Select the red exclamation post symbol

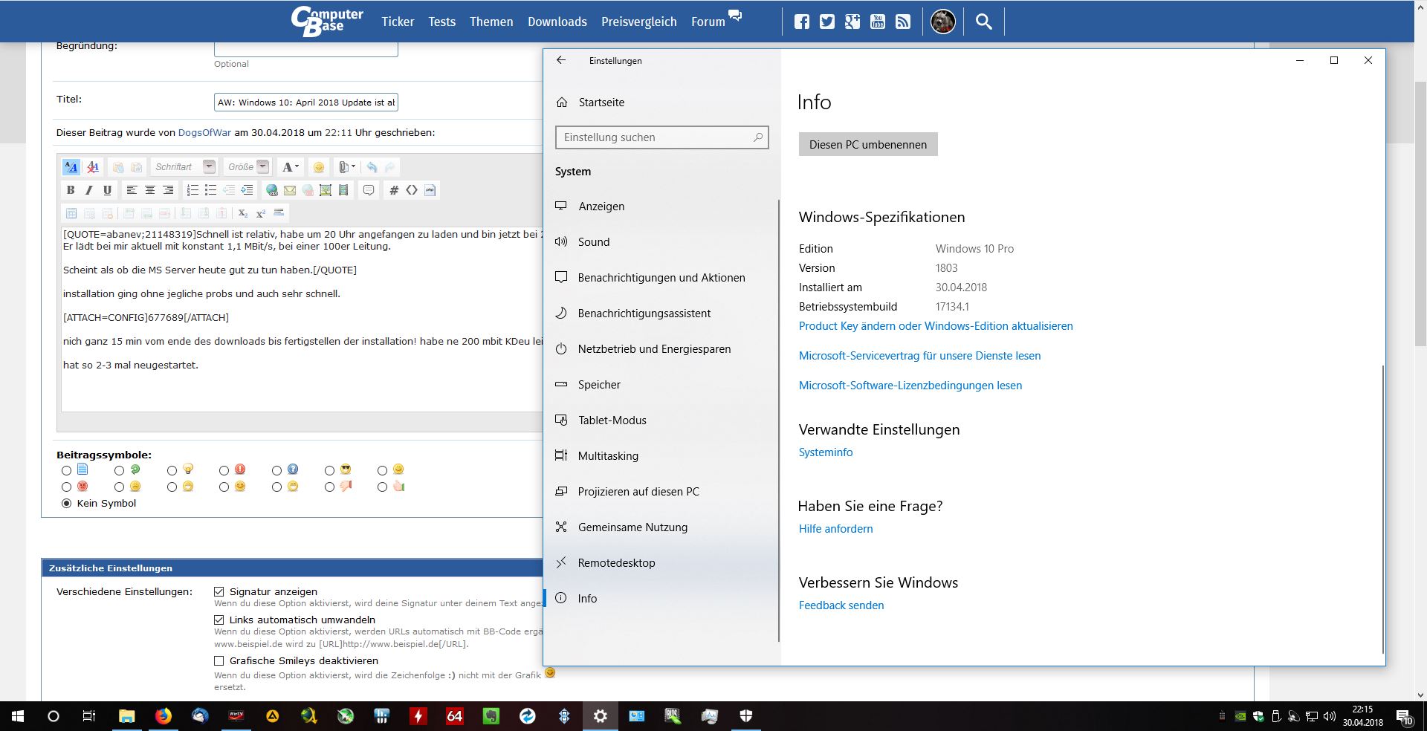click(x=224, y=470)
